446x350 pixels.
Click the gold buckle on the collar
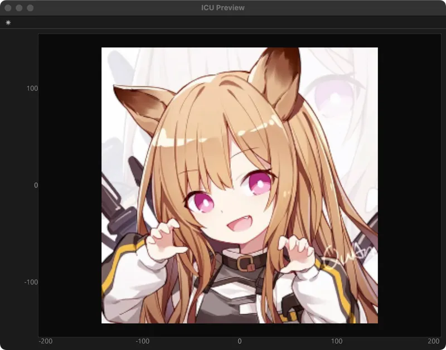point(244,262)
